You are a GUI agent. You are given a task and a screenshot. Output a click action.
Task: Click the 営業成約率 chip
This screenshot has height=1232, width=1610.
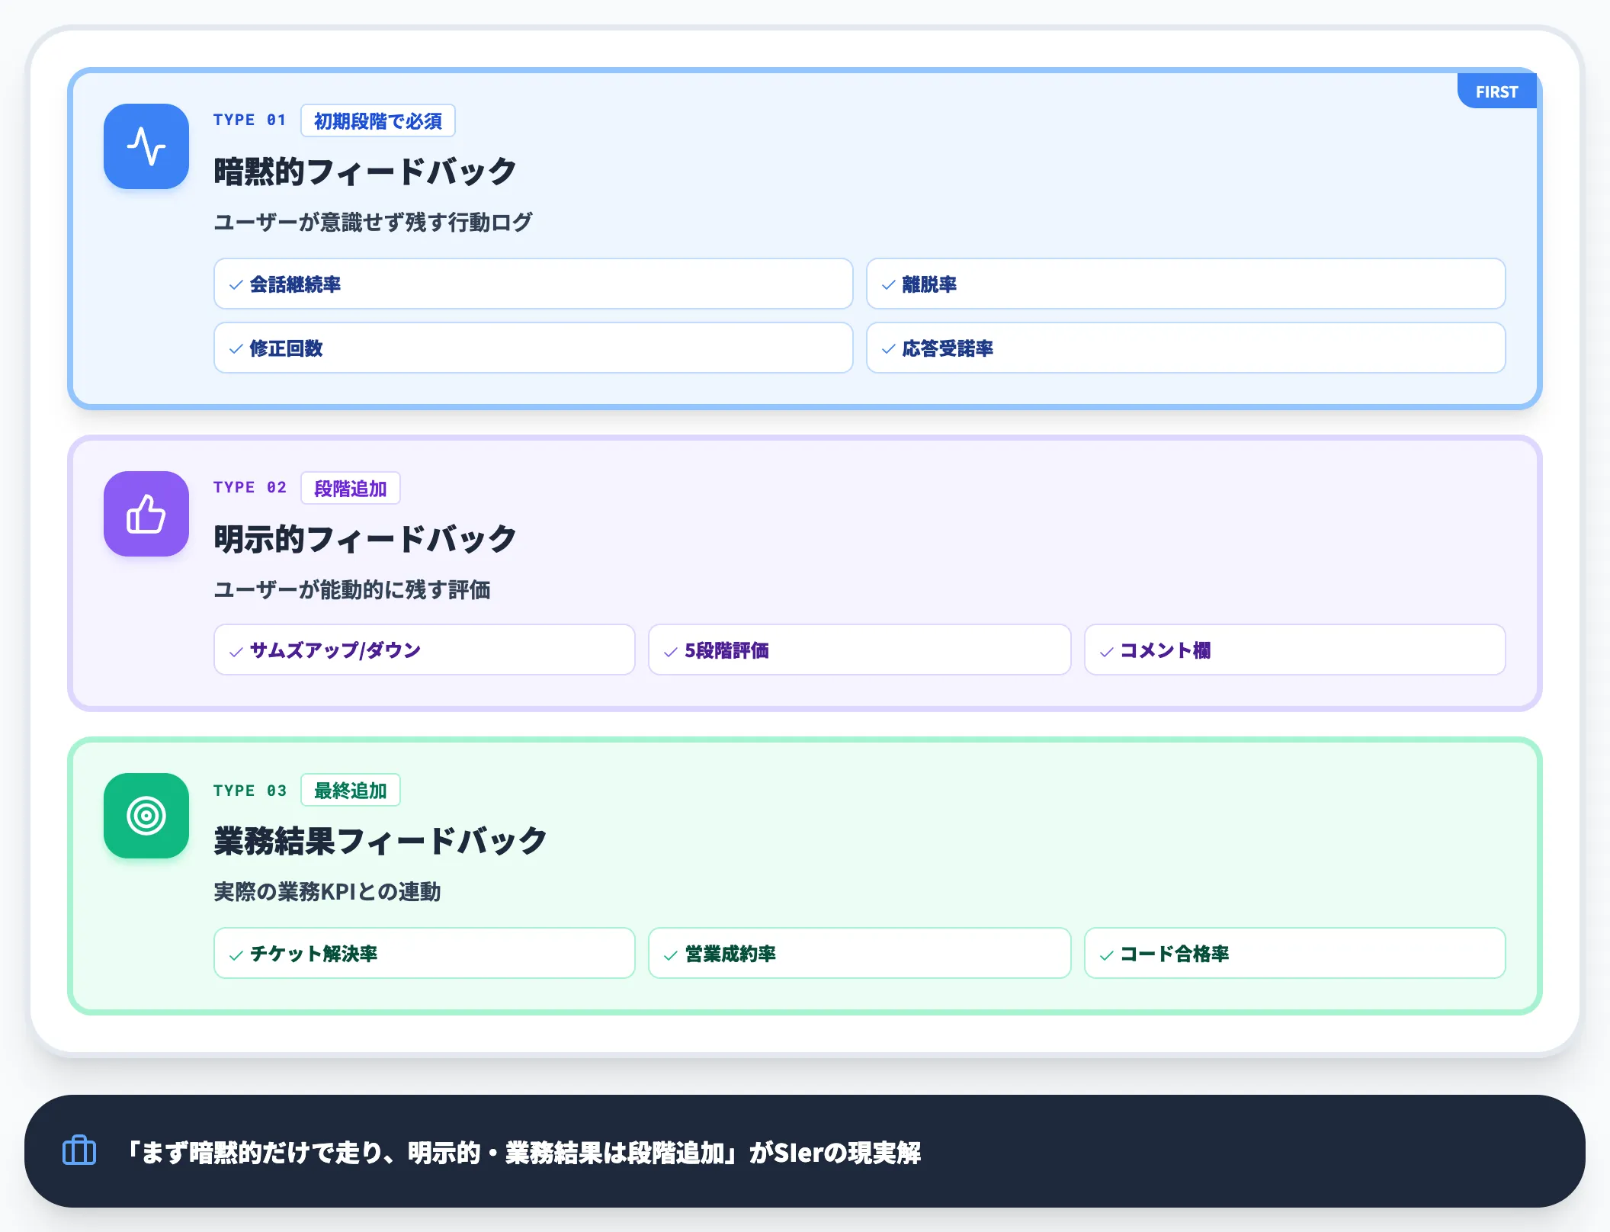[x=860, y=953]
